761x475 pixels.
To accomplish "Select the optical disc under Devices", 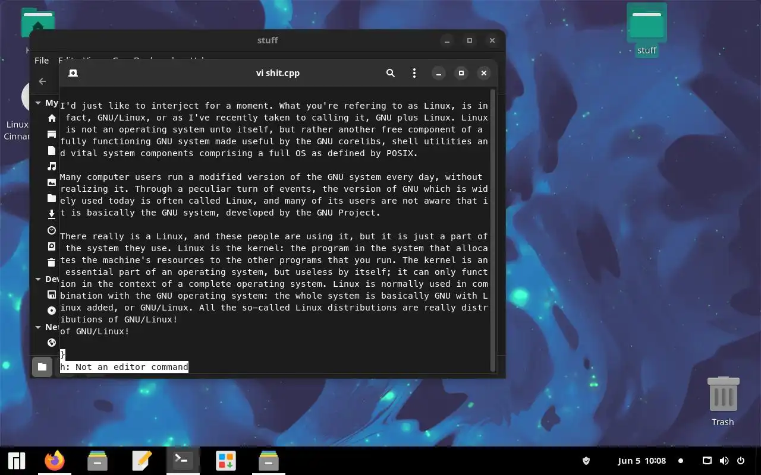I will (52, 311).
